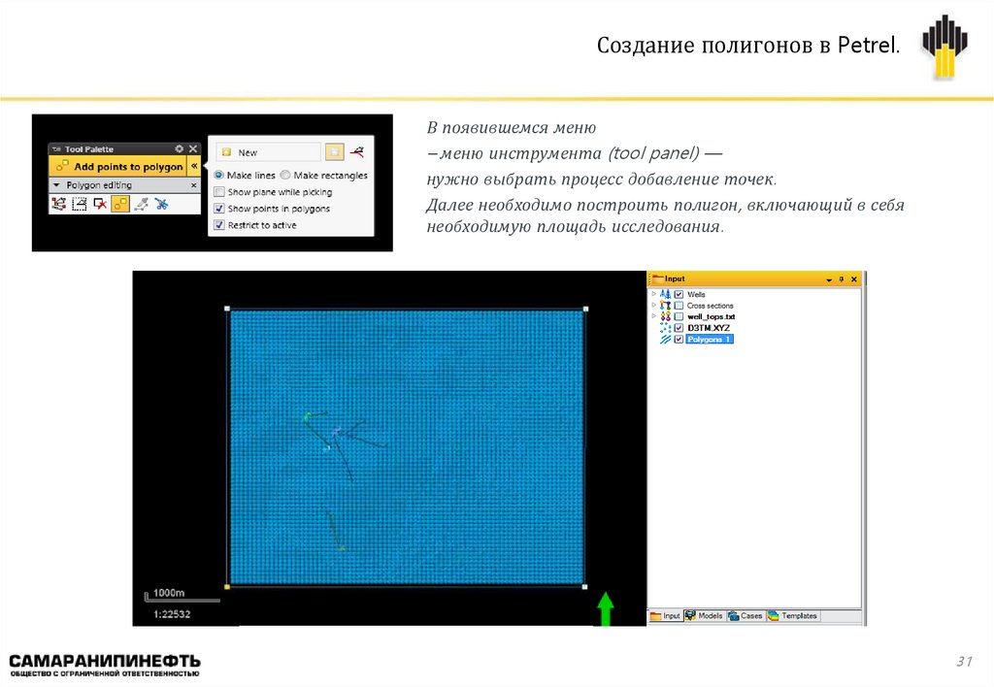
Task: Click the New polygon field
Action: click(269, 152)
